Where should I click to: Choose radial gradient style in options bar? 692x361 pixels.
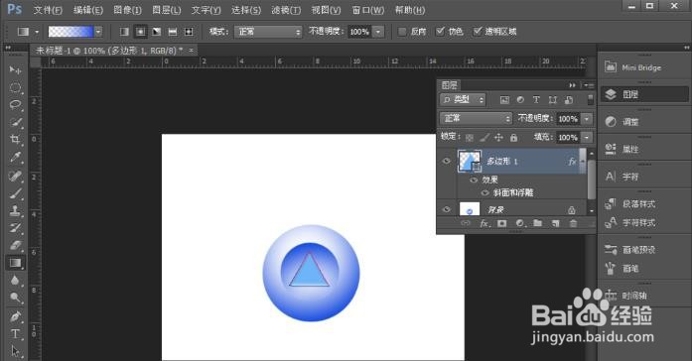tap(140, 32)
